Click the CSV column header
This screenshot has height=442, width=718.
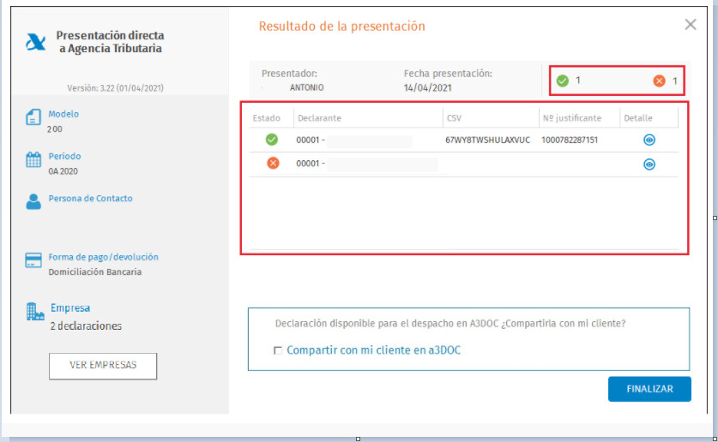click(x=454, y=118)
